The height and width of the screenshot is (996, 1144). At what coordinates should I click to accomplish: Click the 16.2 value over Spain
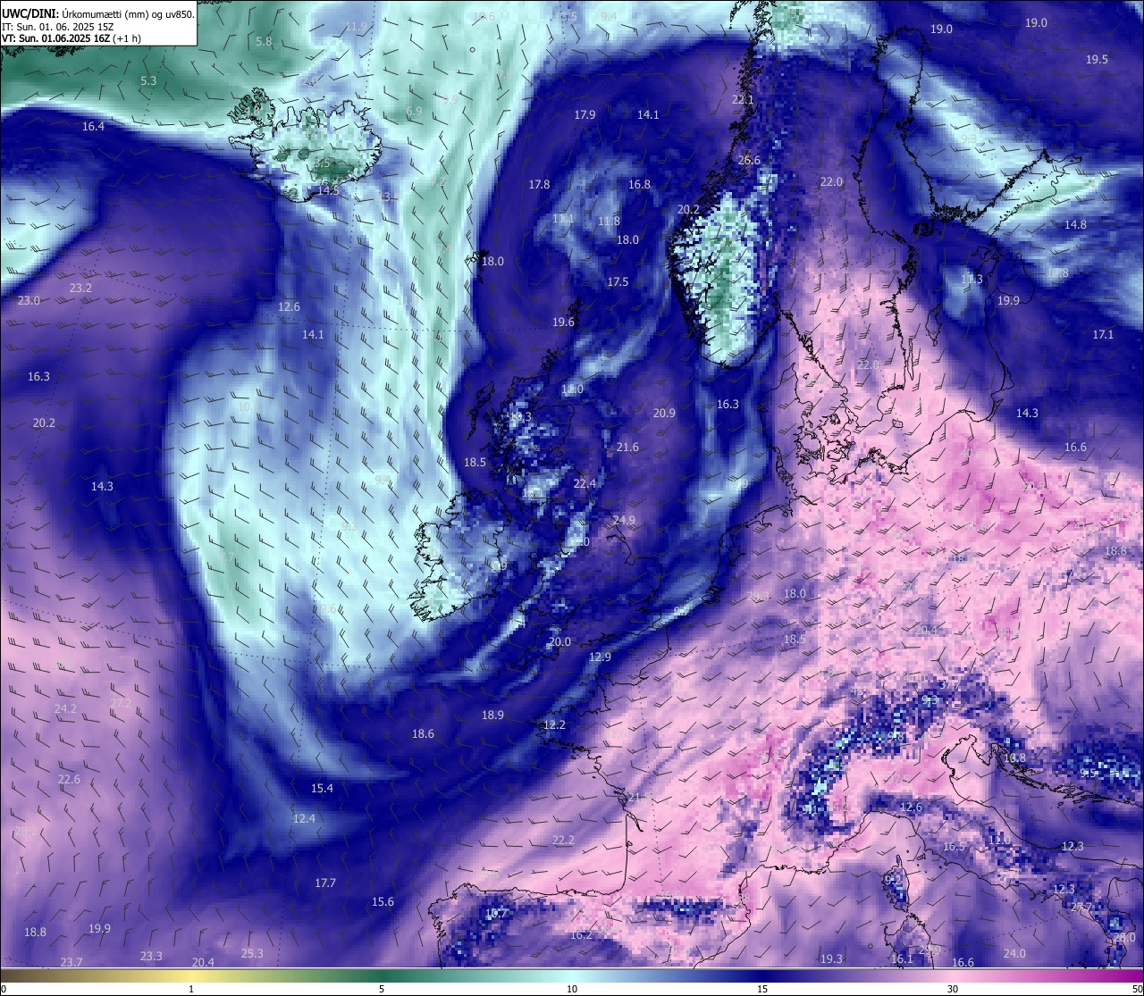tap(580, 935)
